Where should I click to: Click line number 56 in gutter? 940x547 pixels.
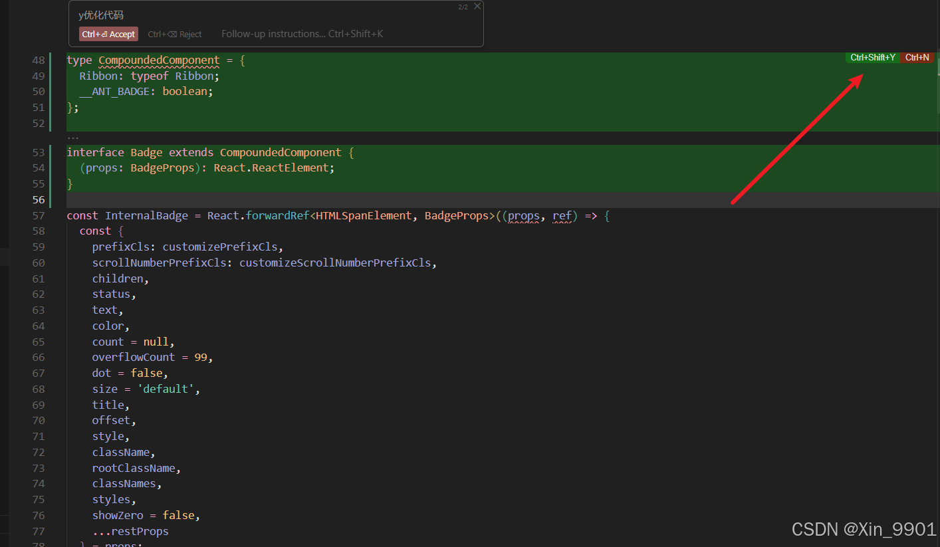[38, 200]
